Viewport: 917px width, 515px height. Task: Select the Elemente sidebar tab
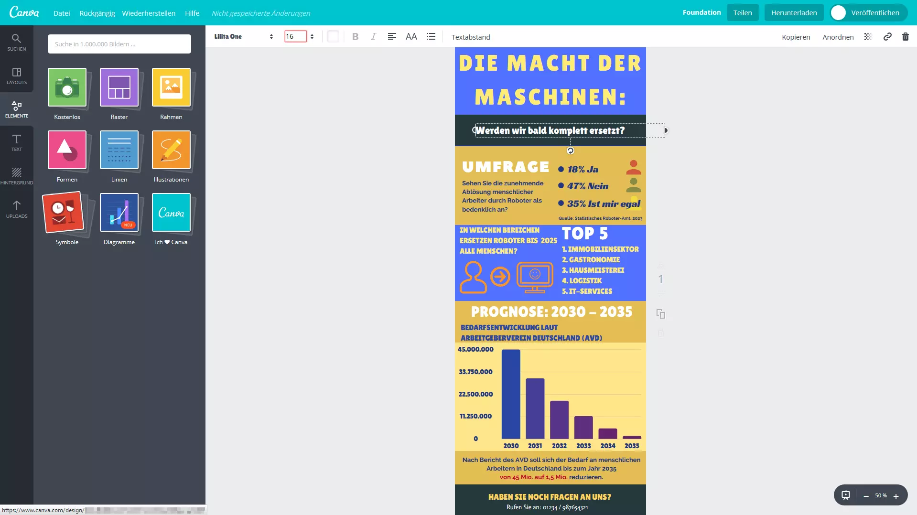[17, 109]
